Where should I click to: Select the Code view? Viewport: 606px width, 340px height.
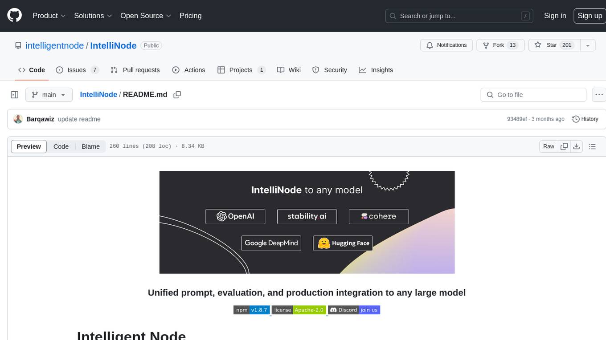(x=61, y=146)
